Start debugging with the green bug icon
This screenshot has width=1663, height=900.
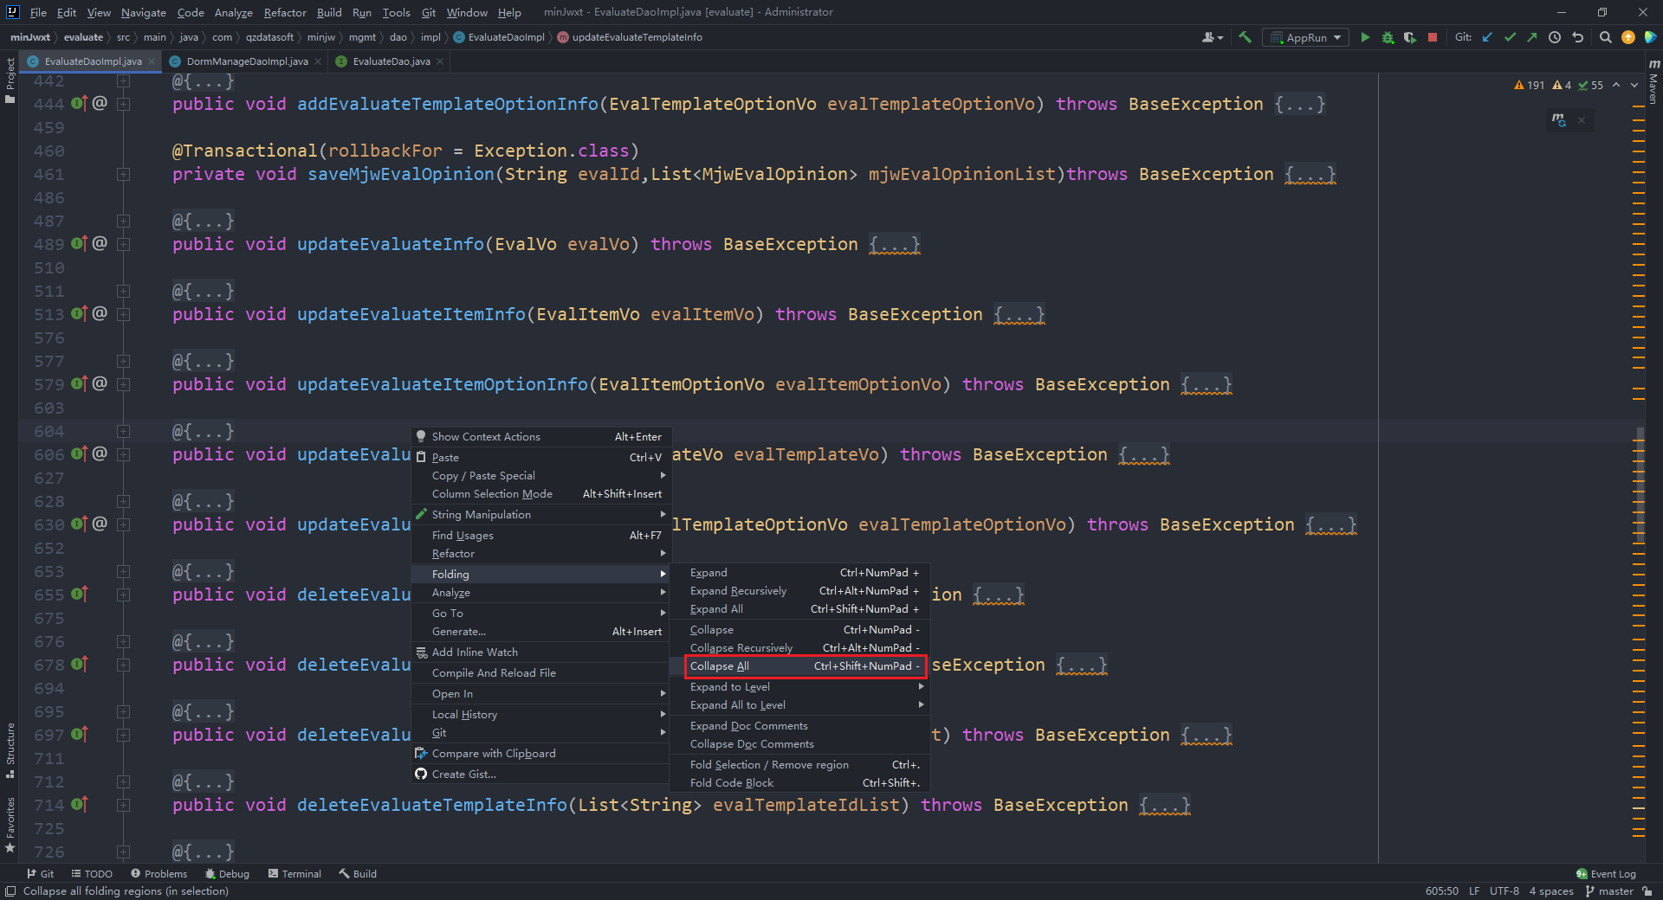click(1388, 37)
